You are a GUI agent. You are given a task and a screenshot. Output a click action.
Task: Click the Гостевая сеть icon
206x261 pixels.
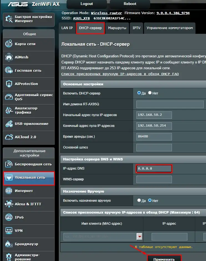[9, 70]
